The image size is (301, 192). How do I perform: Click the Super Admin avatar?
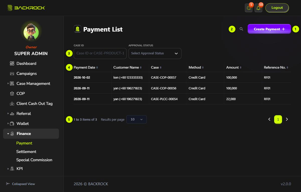(31, 32)
